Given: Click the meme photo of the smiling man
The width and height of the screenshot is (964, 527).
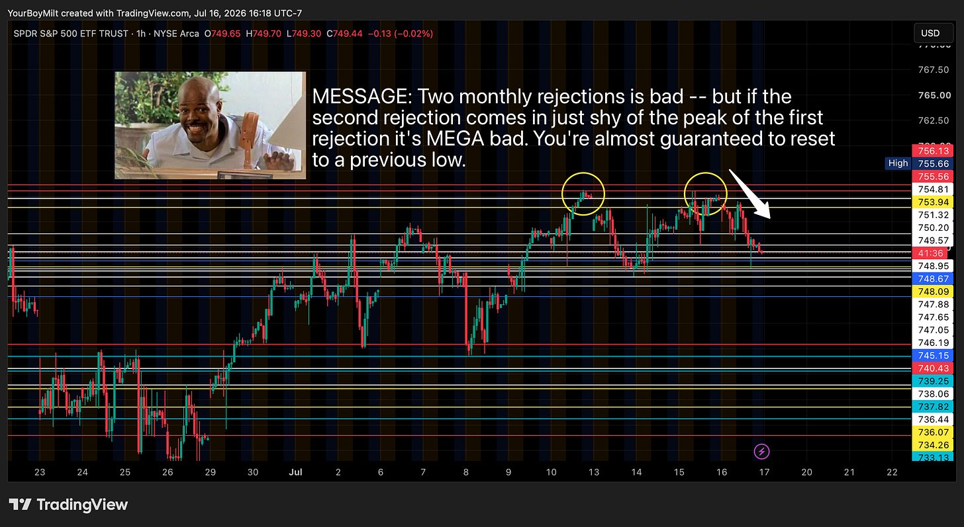Looking at the screenshot, I should (211, 125).
